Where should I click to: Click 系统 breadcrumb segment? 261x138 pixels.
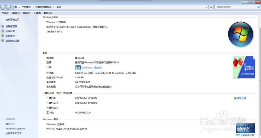point(58,7)
